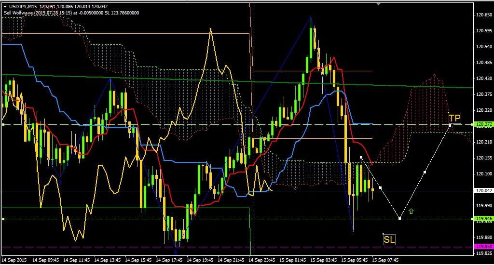Click wave label 5 at bottom low
The height and width of the screenshot is (265, 494).
[x=176, y=252]
